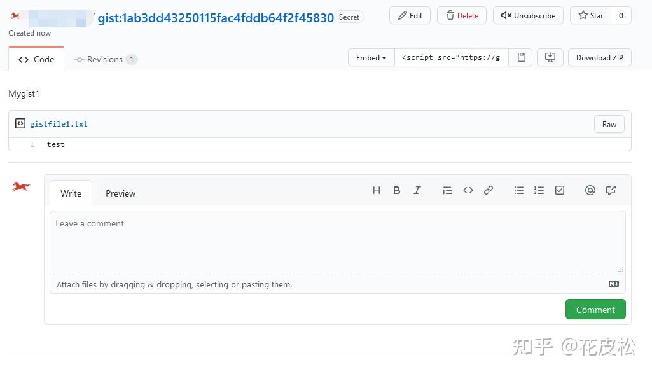
Task: Apply italic formatting in comment toolbar
Action: pyautogui.click(x=417, y=191)
